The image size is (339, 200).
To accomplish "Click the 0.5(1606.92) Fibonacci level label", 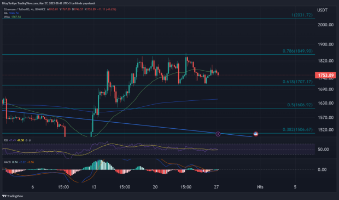I will click(300, 105).
